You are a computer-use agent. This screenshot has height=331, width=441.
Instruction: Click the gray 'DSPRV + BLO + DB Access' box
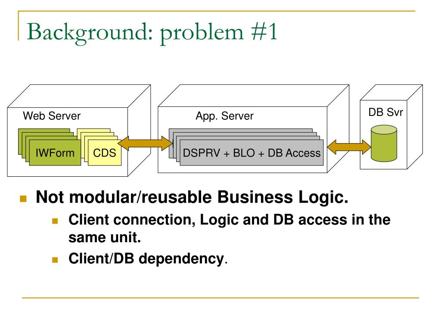click(252, 153)
